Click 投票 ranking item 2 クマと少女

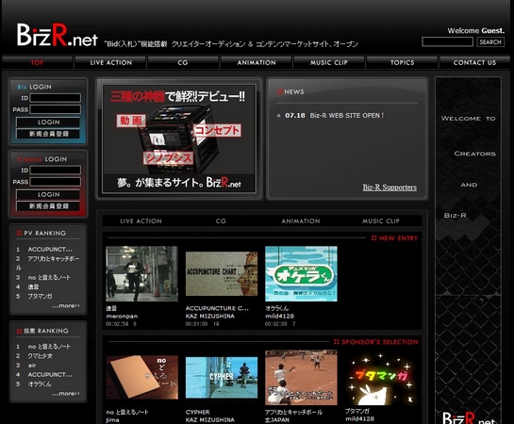[x=41, y=355]
